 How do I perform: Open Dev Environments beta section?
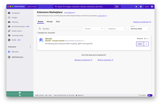(x=19, y=26)
